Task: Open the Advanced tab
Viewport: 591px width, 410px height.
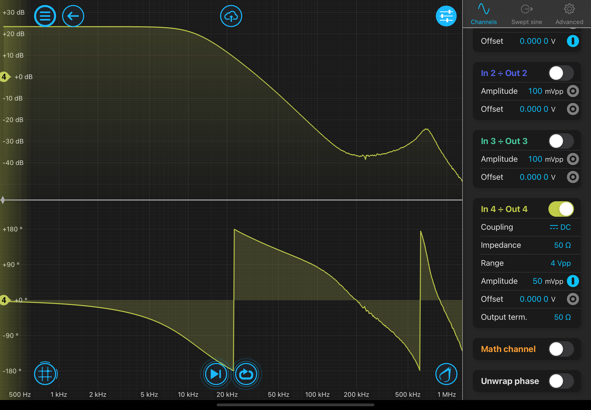Action: [x=569, y=14]
